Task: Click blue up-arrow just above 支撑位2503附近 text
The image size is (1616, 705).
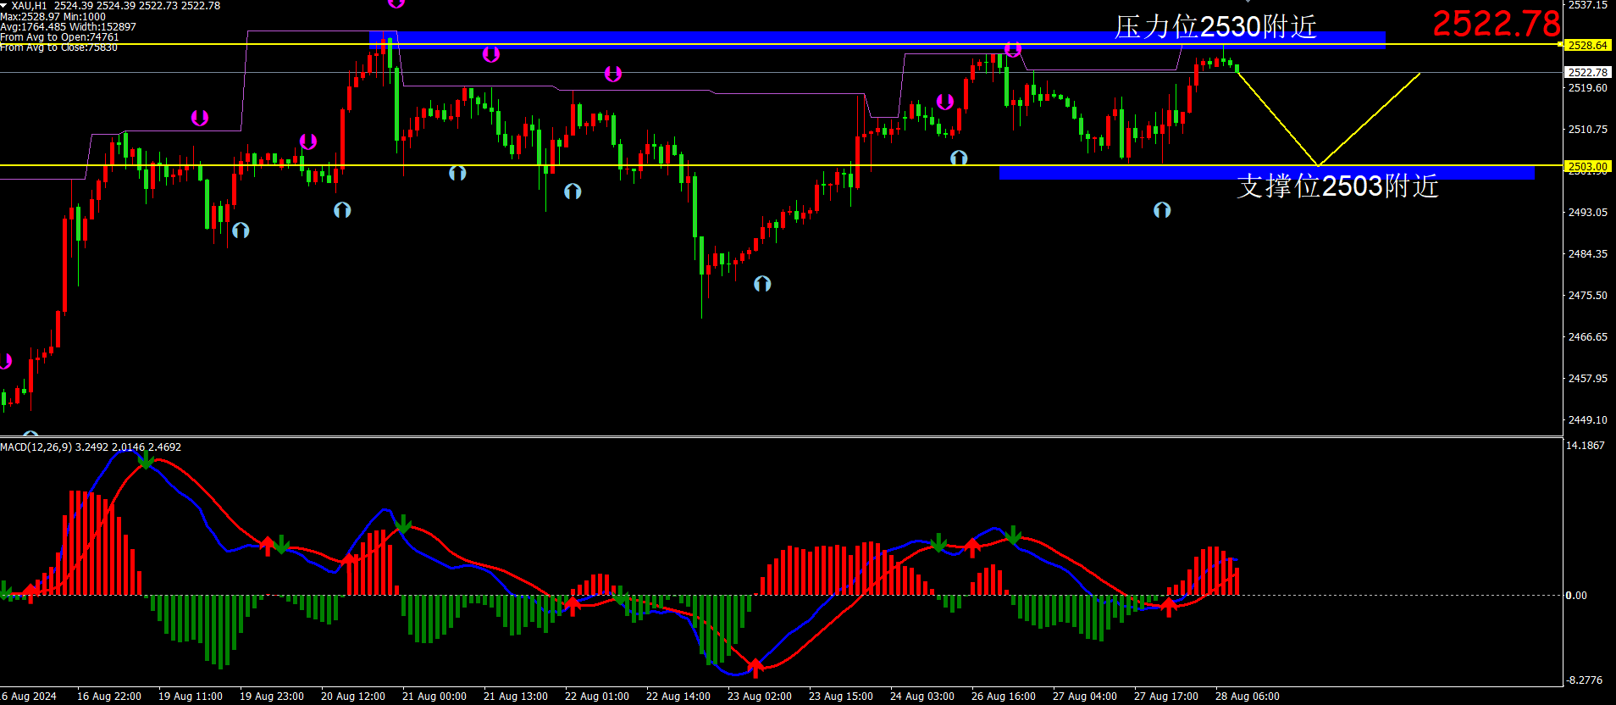Action: coord(1162,209)
